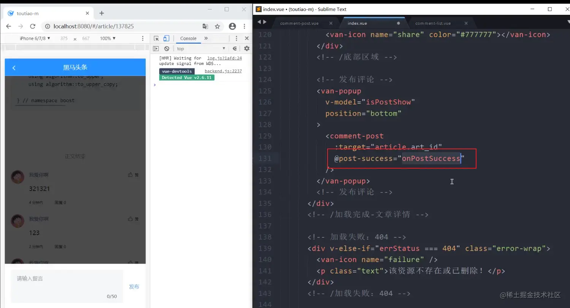Screen dimensions: 570x308
Task: Close the unsaved index.vue tab
Action: tap(398, 23)
